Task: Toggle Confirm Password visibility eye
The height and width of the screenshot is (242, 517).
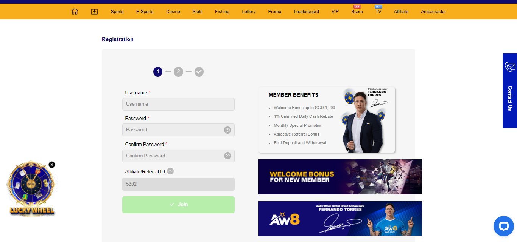Action: coord(227,156)
